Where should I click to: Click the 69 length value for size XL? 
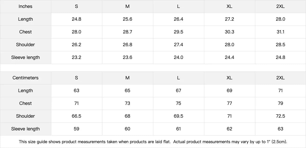click(229, 91)
